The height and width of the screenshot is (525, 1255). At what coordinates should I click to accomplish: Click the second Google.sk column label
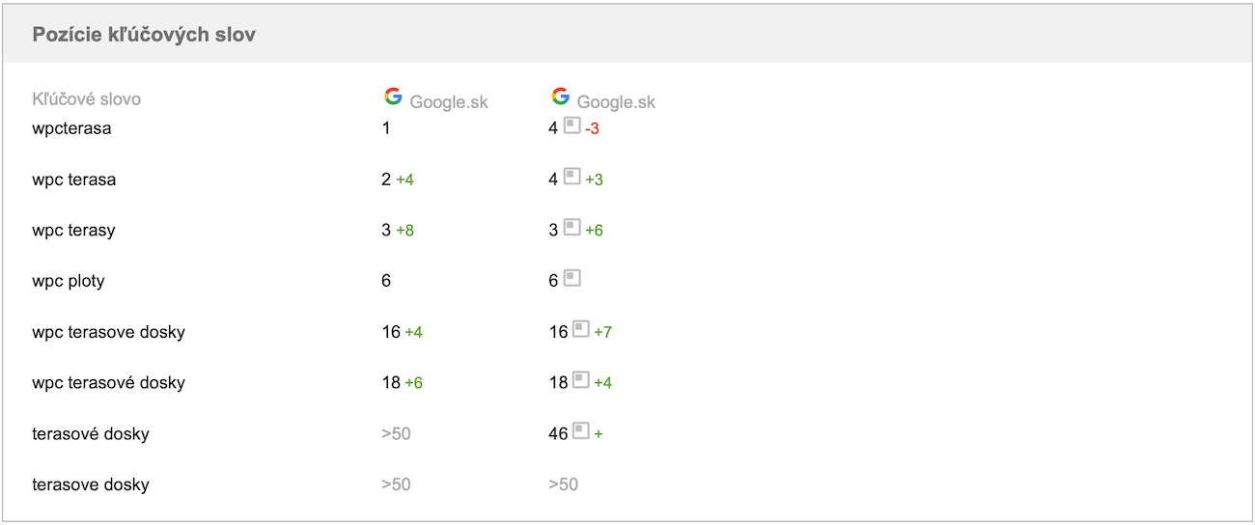coord(616,102)
